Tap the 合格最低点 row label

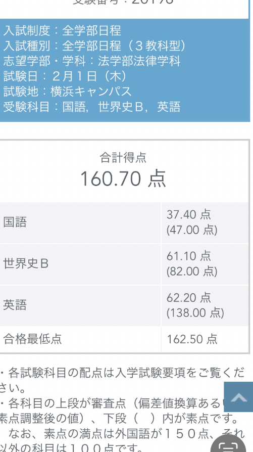coord(32,339)
